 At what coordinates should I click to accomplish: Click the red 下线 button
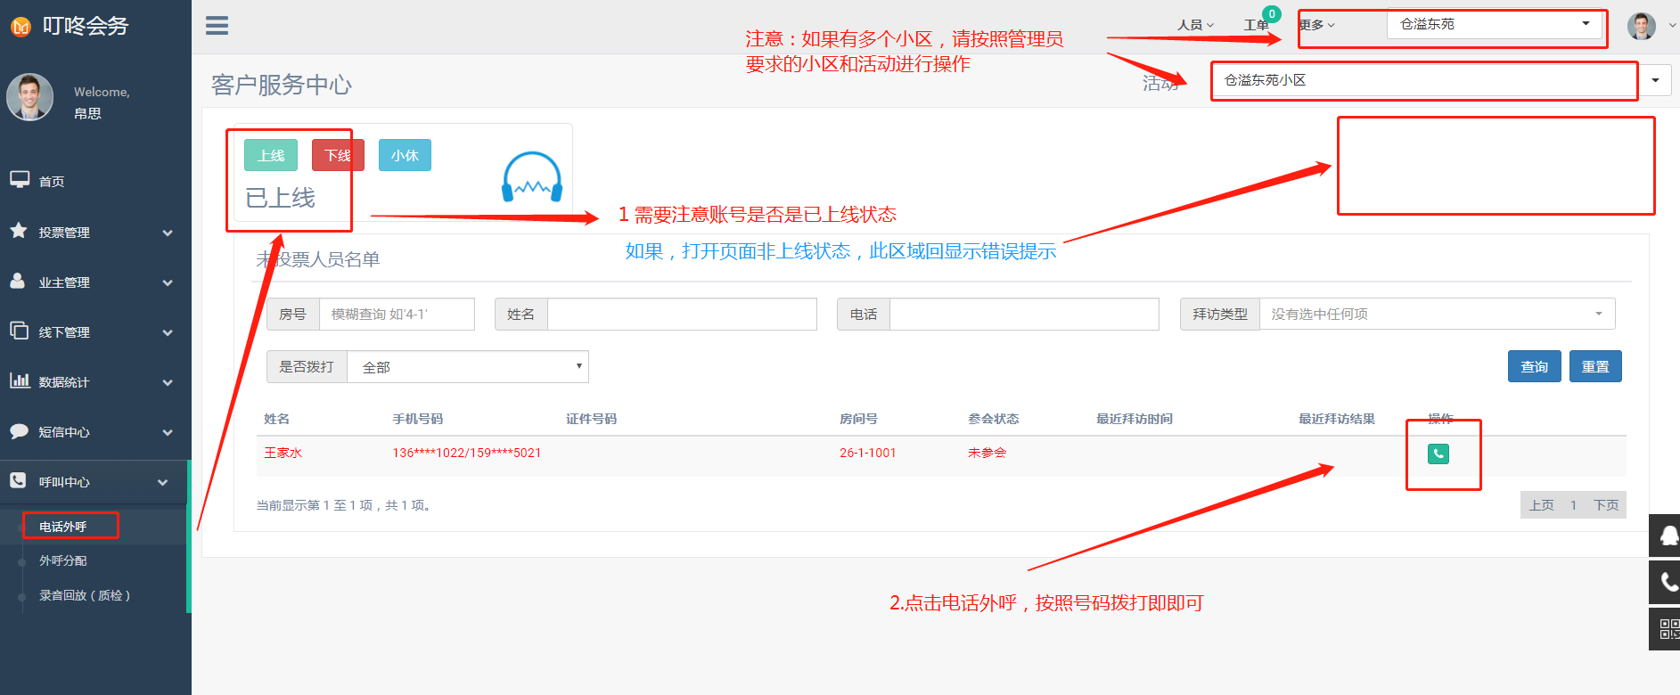pyautogui.click(x=338, y=155)
